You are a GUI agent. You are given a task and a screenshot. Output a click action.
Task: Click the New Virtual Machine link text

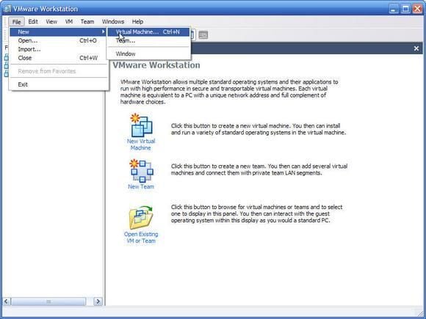pyautogui.click(x=141, y=144)
